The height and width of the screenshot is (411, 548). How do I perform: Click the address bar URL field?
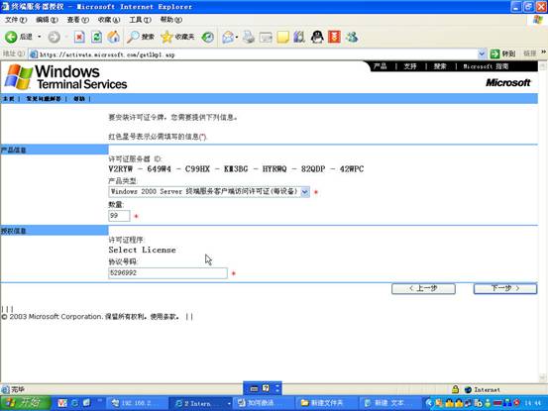pyautogui.click(x=254, y=54)
